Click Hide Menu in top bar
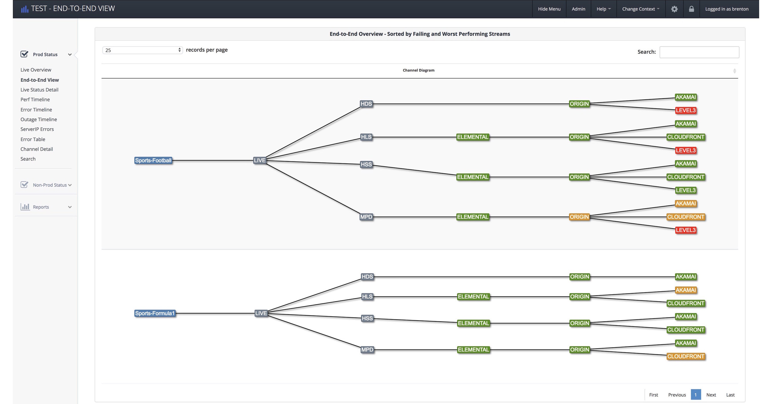The width and height of the screenshot is (772, 404). point(549,9)
